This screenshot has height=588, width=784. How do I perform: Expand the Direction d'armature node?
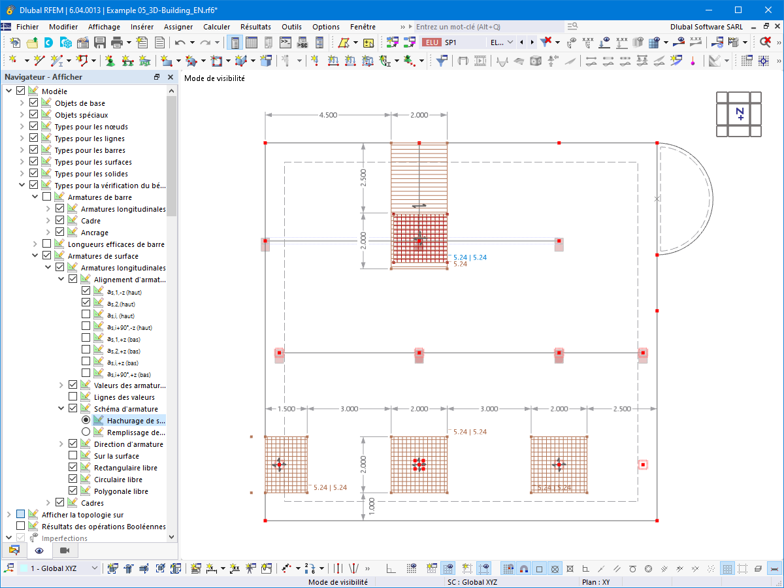click(61, 444)
